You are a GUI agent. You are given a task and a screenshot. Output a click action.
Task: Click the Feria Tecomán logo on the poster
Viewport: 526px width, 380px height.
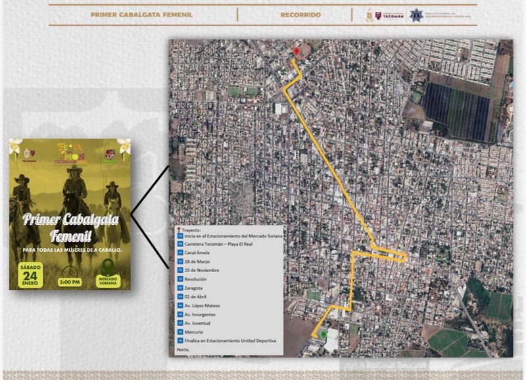[x=70, y=153]
